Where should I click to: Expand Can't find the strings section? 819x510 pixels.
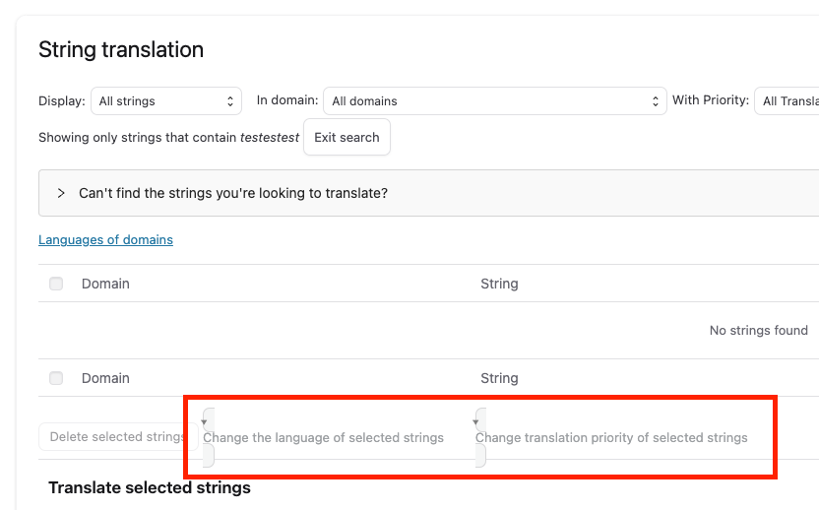[233, 193]
